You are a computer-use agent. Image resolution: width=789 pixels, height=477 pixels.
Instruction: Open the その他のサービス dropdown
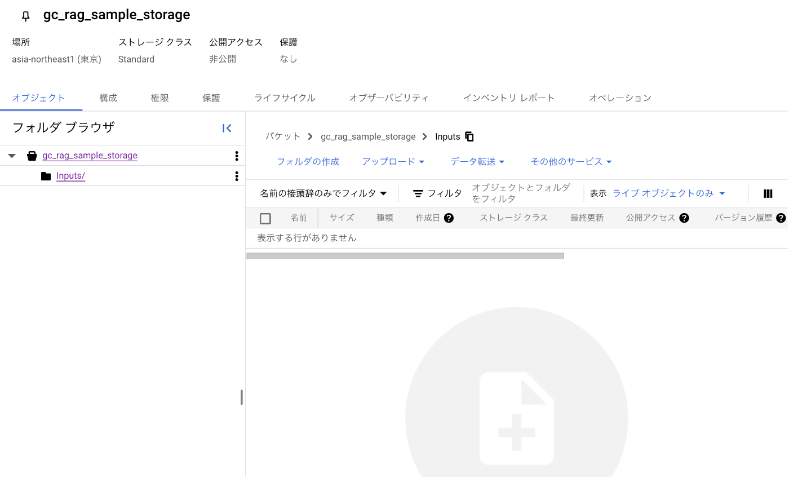click(571, 162)
